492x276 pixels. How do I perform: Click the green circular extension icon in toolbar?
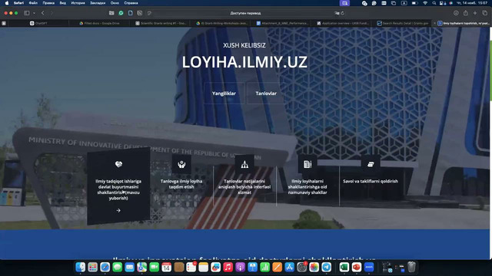pyautogui.click(x=121, y=13)
